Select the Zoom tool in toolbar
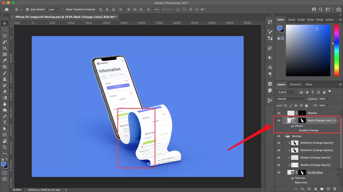This screenshot has height=192, width=343. (x=5, y=147)
